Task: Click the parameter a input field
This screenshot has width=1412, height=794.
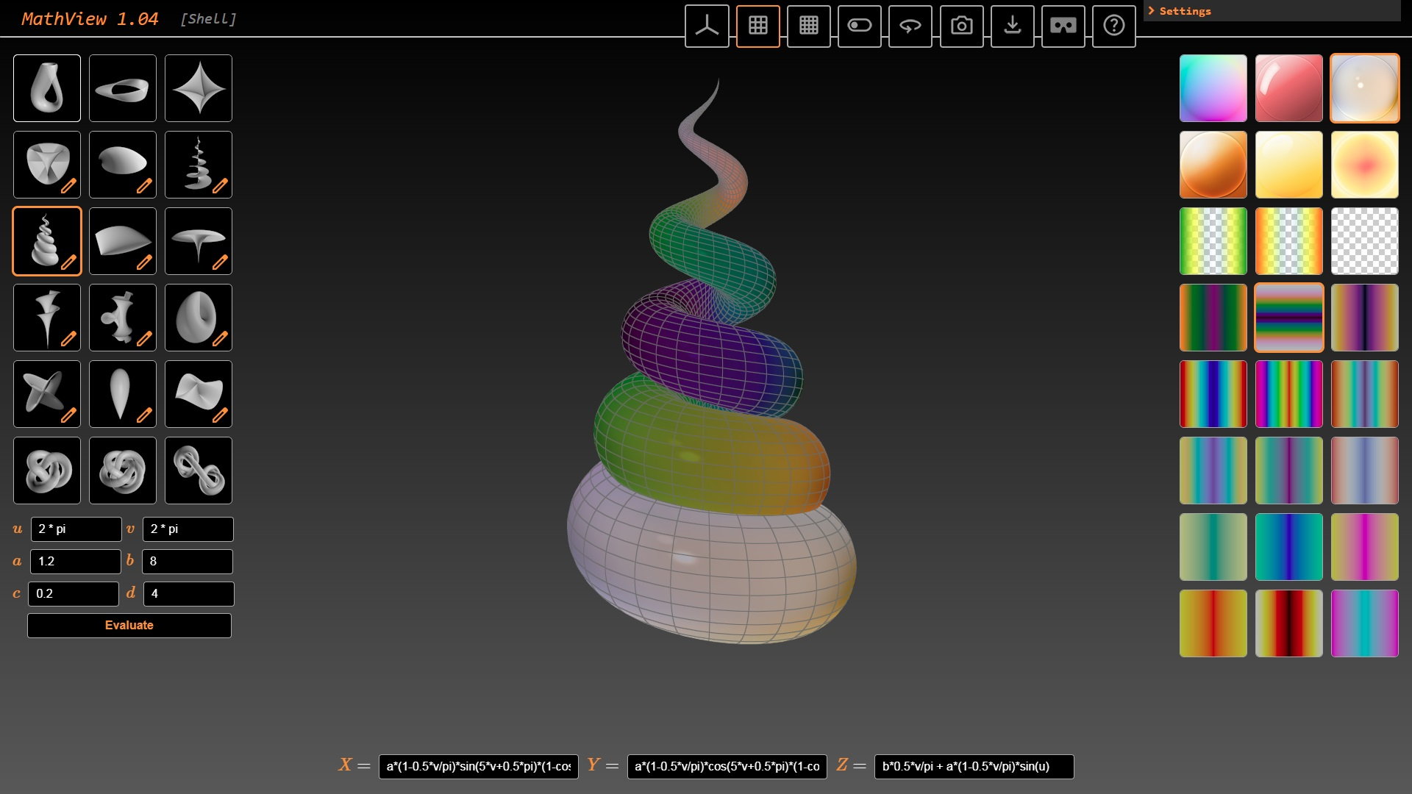Action: point(75,562)
